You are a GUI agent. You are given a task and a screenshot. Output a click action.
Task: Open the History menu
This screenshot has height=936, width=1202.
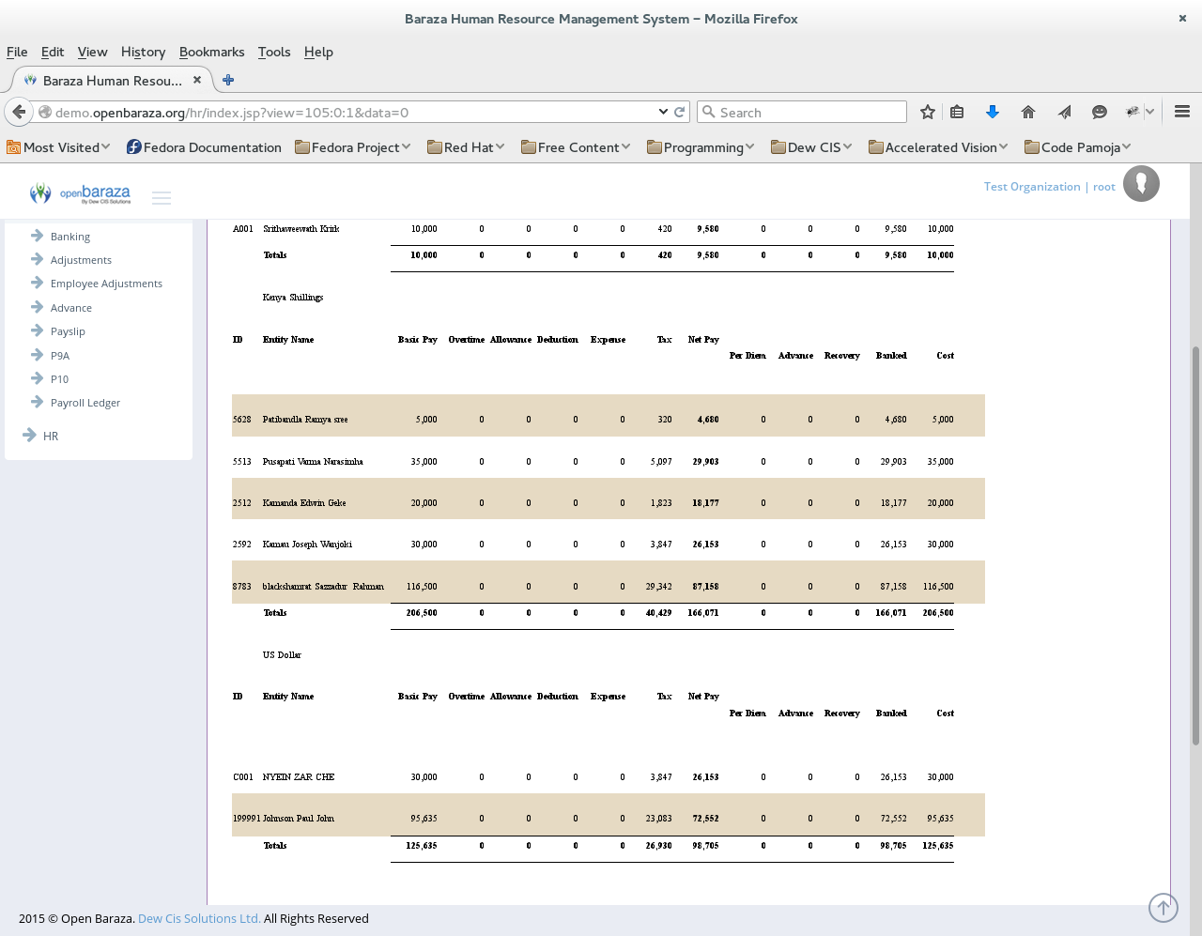click(143, 52)
